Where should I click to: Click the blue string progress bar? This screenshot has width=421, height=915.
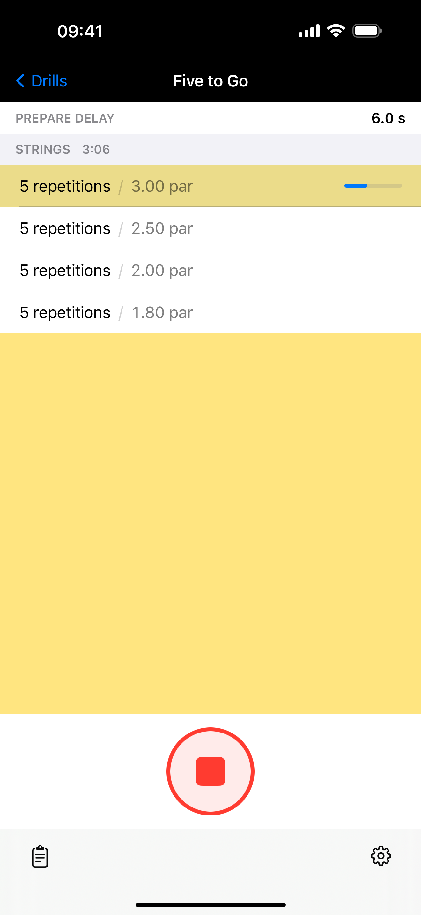point(373,186)
